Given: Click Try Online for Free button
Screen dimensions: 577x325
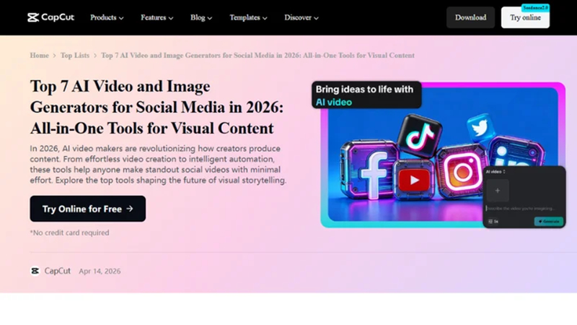Looking at the screenshot, I should click(x=87, y=209).
